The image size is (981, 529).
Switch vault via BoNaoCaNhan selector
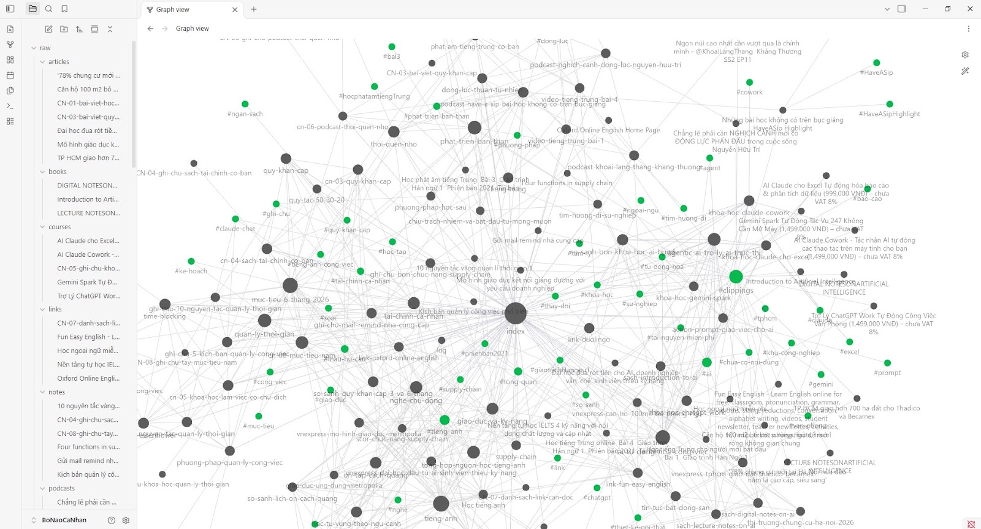(x=64, y=520)
